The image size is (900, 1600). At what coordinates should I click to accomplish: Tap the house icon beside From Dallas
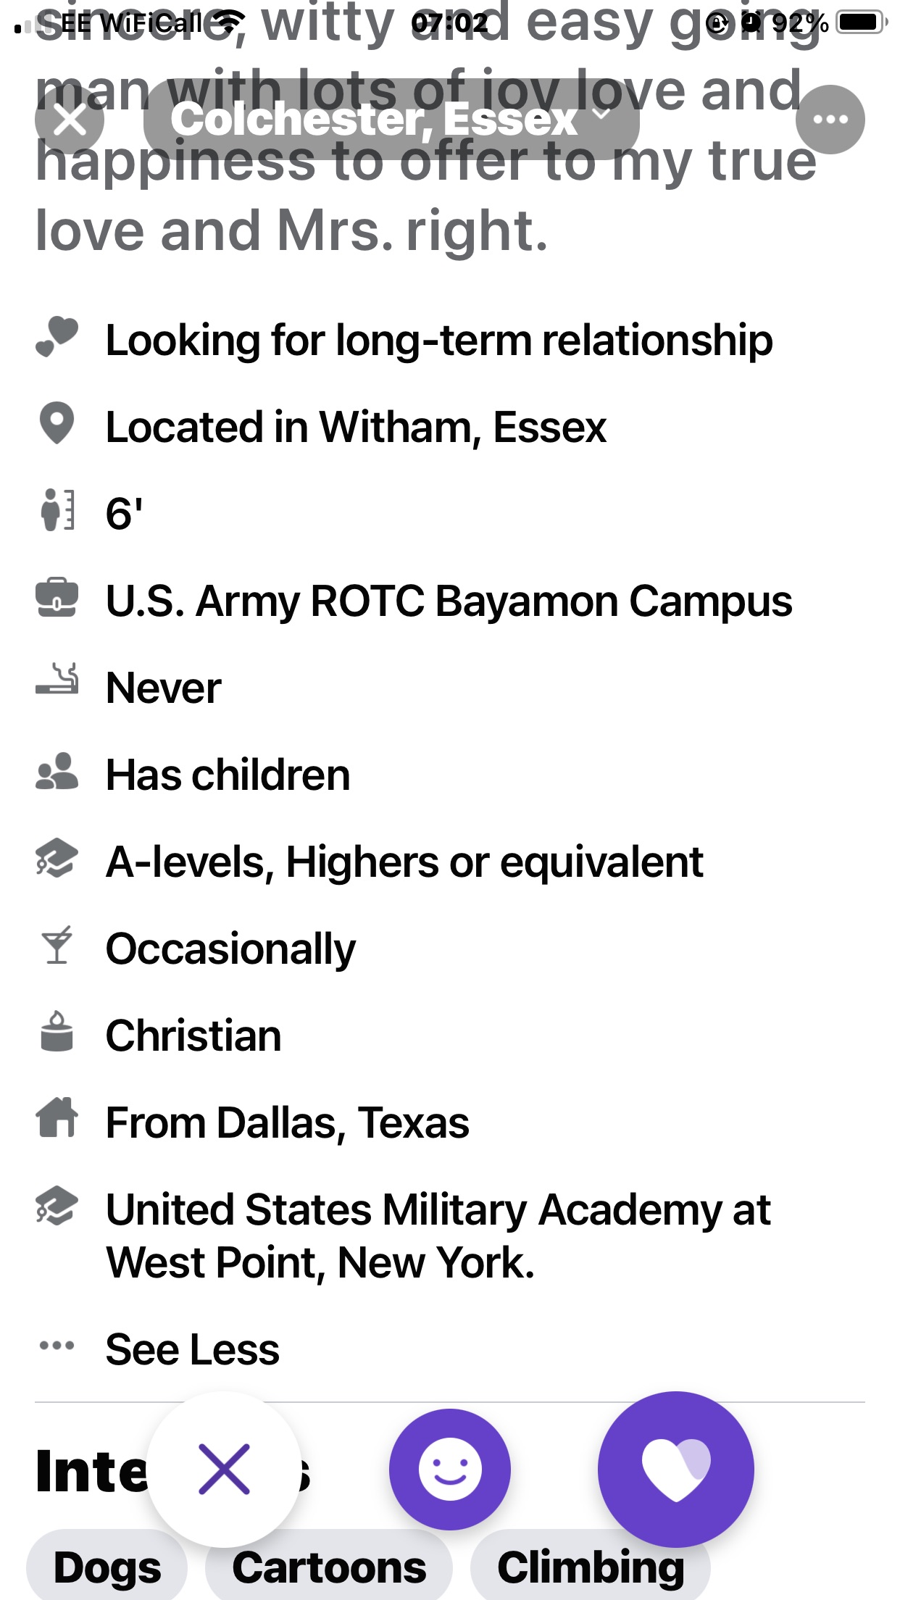tap(57, 1117)
